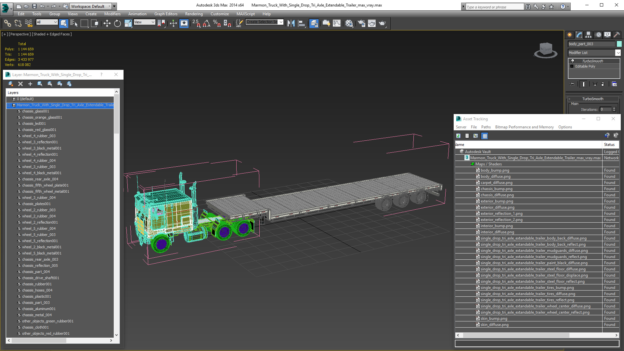
Task: Expand Editable Poly sub-objects
Action: point(572,66)
